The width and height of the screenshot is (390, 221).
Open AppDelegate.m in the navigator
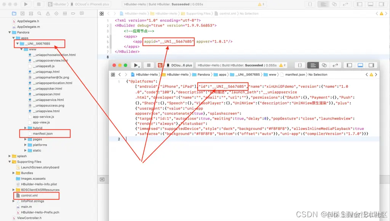(x=28, y=27)
